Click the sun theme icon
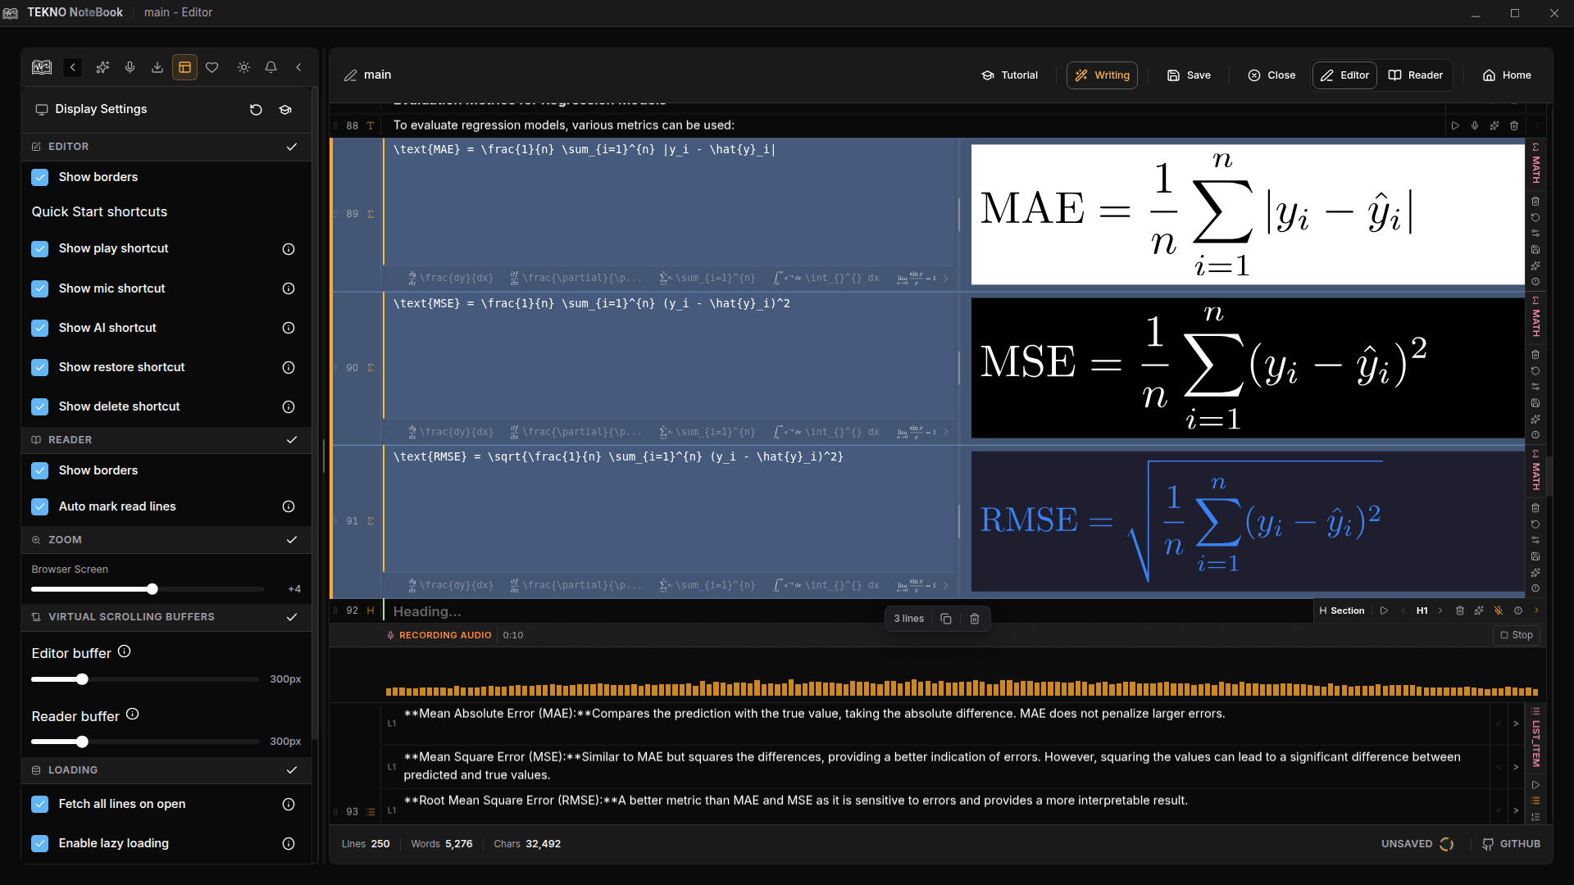1574x885 pixels. (x=243, y=67)
